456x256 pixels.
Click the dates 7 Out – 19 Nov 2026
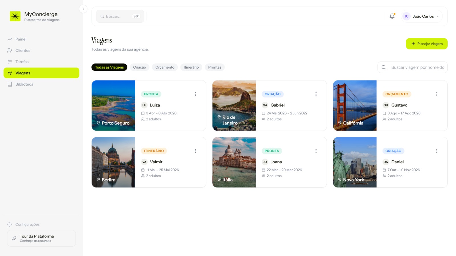pyautogui.click(x=404, y=170)
